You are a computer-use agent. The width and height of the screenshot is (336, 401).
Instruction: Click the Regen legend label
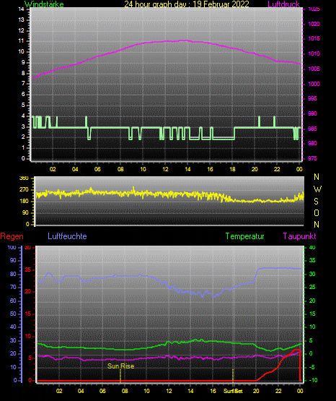(12, 236)
